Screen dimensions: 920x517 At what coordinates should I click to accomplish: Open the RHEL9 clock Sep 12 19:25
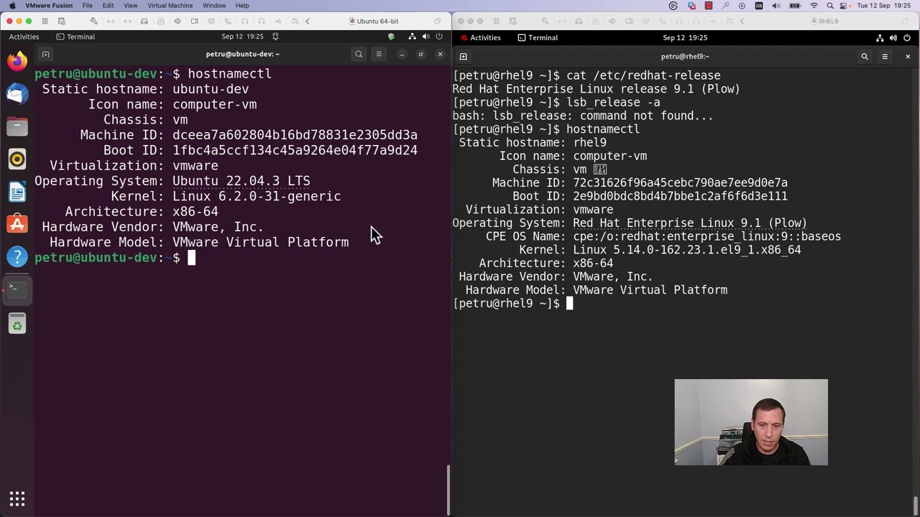[685, 37]
